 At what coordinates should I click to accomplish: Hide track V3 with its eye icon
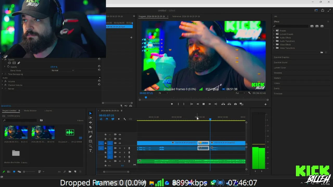tap(120, 135)
